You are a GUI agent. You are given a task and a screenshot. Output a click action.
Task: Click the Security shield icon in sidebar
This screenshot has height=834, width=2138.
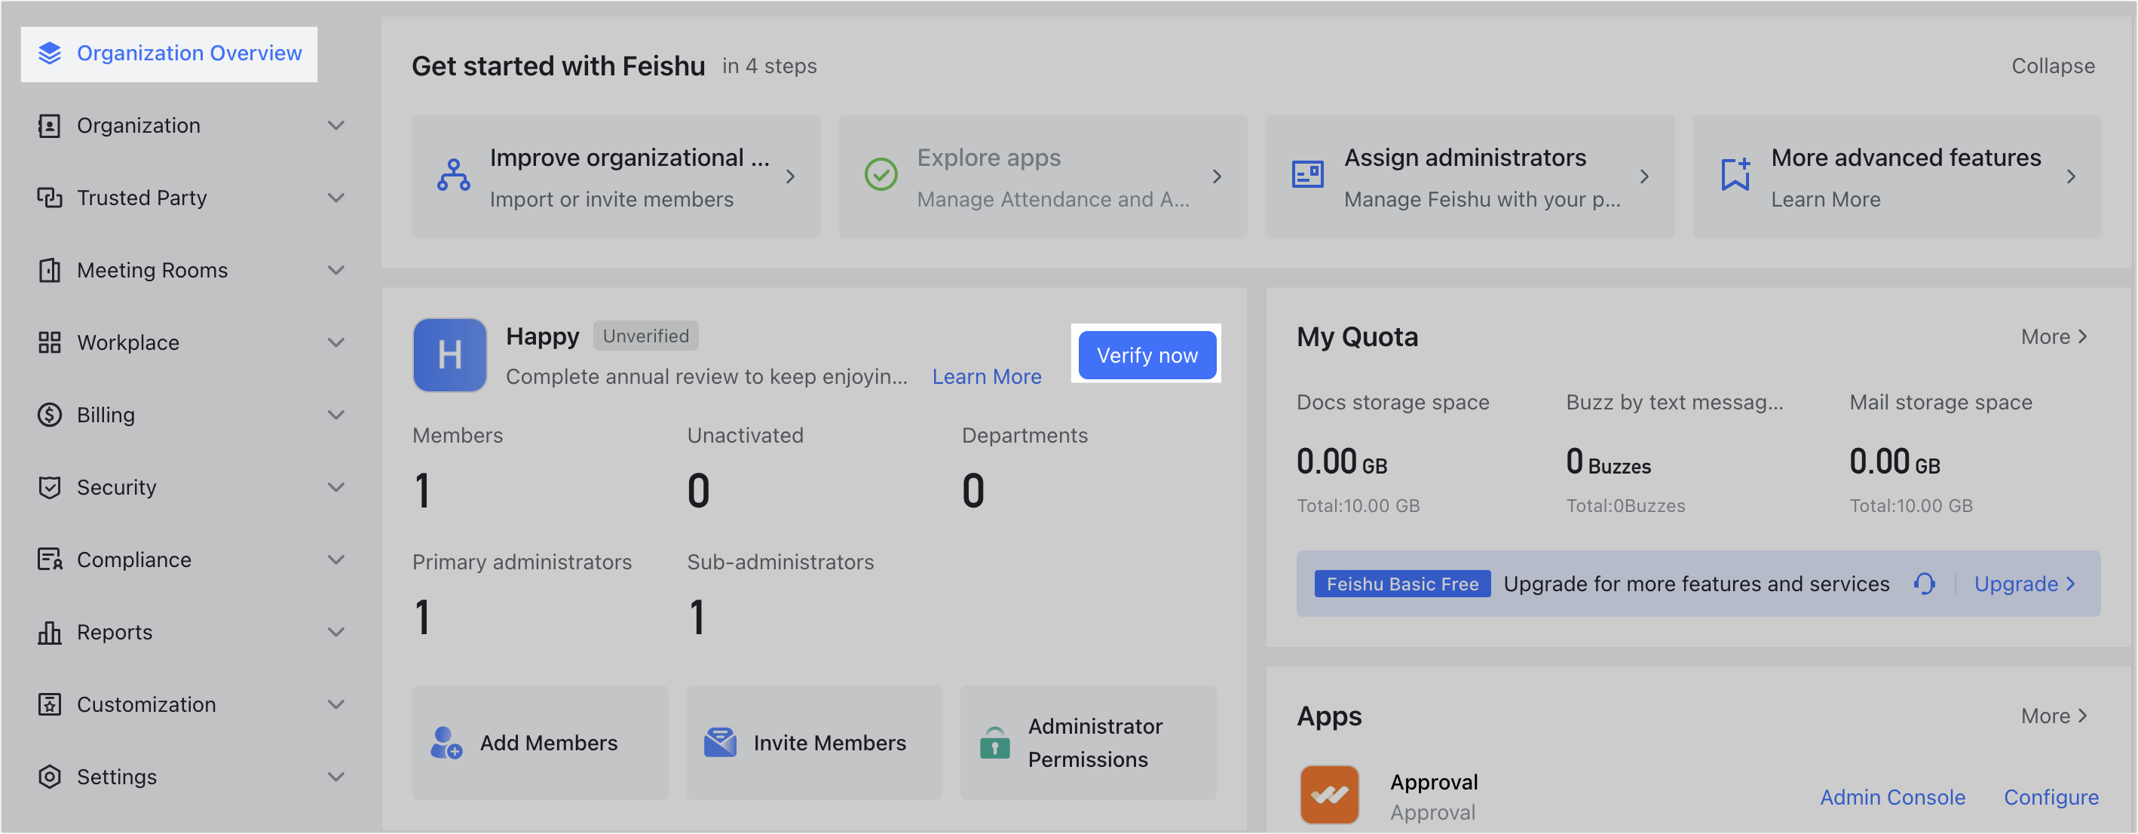50,487
